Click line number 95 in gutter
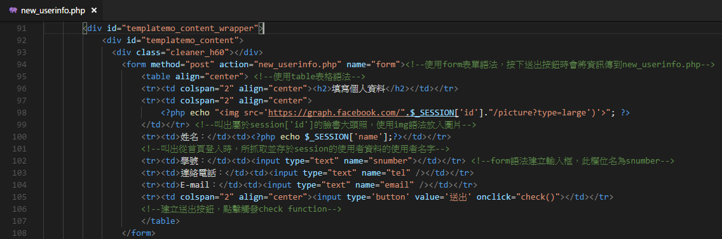 point(21,76)
